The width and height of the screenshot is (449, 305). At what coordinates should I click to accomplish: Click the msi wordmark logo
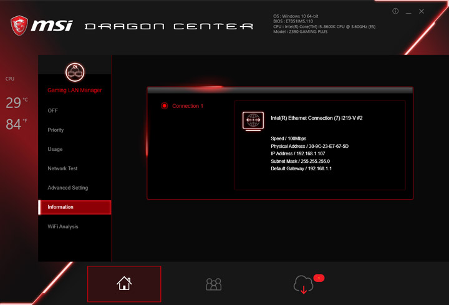tap(52, 26)
